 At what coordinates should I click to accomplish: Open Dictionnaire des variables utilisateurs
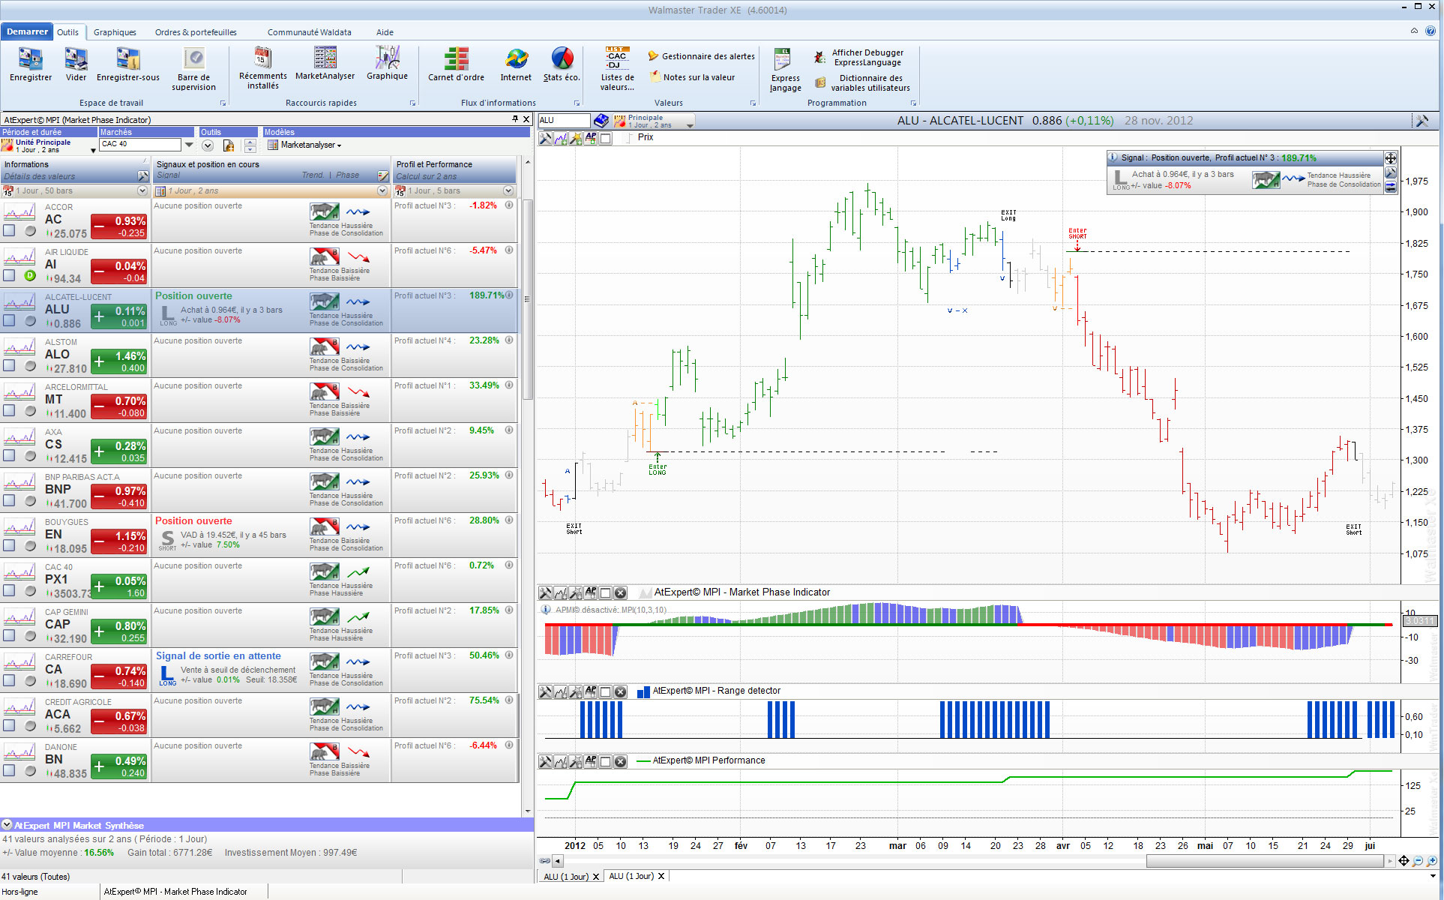[862, 83]
